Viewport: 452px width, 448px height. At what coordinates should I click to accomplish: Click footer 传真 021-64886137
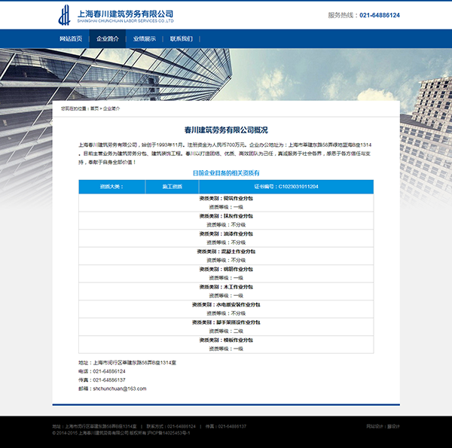click(226, 426)
